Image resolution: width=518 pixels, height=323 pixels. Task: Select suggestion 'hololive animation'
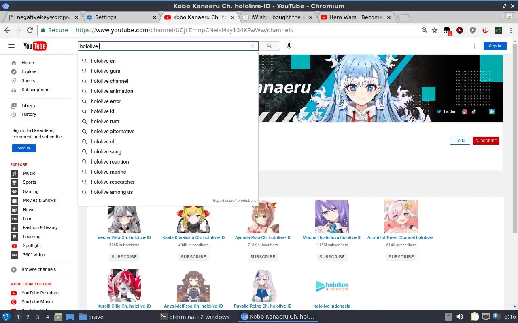tap(168, 91)
